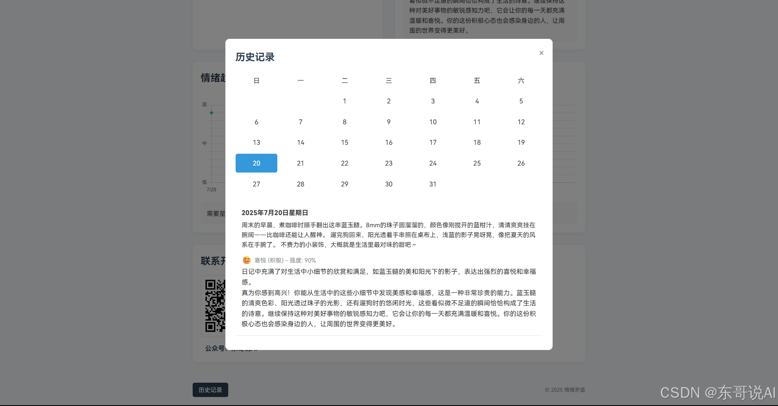Select day 7 in the calendar
Image resolution: width=778 pixels, height=406 pixels.
point(301,122)
